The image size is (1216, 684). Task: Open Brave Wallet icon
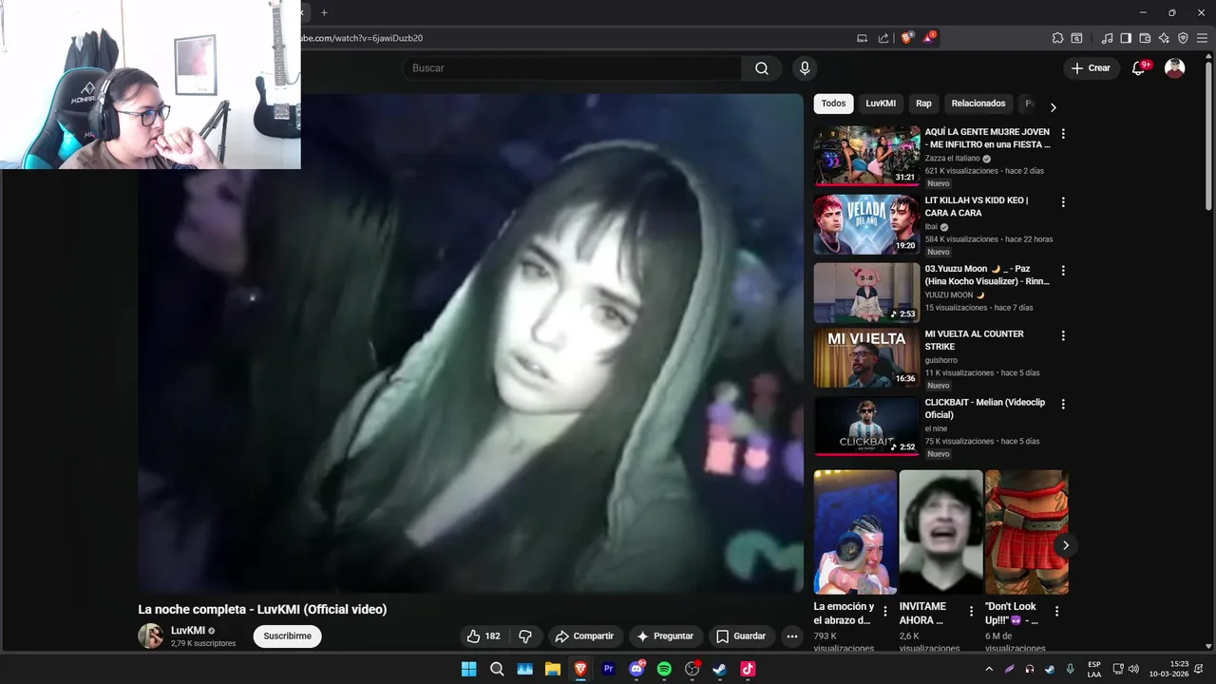coord(1145,38)
